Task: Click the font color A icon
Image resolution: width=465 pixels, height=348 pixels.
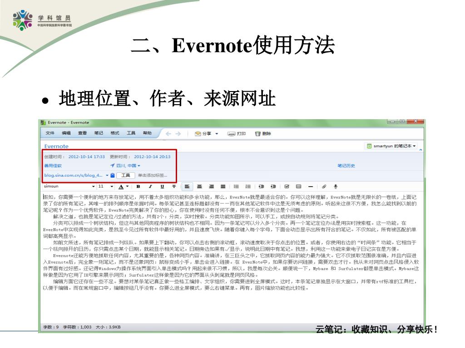Action: click(121, 187)
